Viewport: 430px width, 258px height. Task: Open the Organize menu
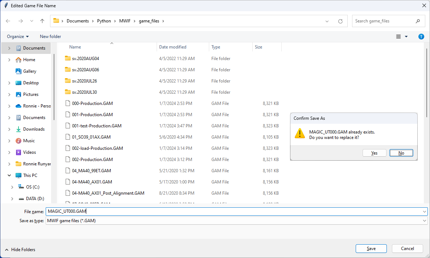pyautogui.click(x=18, y=37)
